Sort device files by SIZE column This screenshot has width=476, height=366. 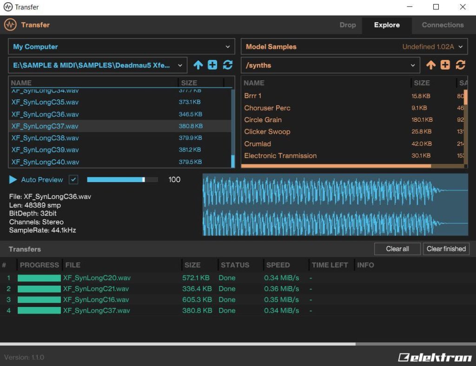[x=434, y=83]
